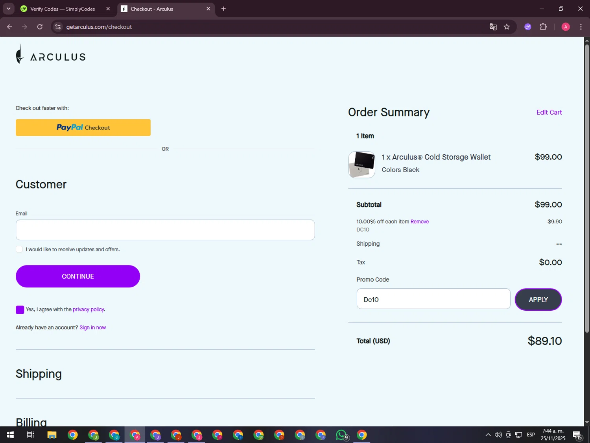Click the Colors Black variant text
The image size is (590, 443).
click(400, 170)
